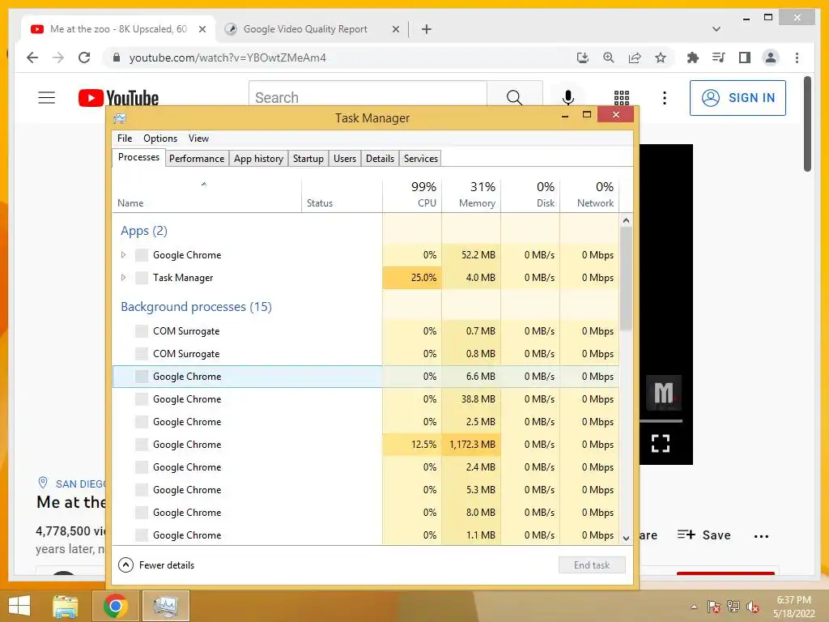Sort by the Disk column header

531,194
